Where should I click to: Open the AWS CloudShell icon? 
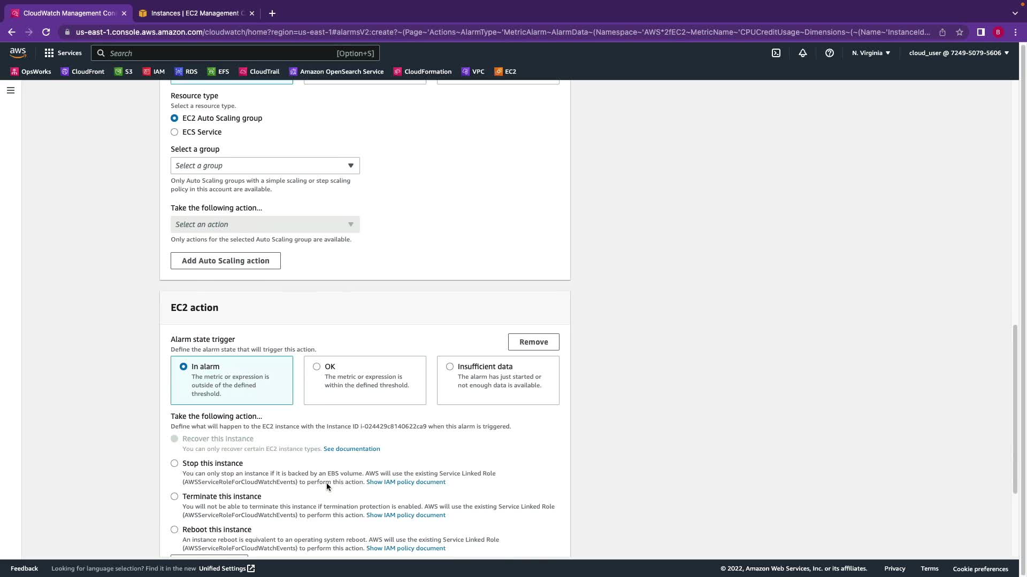click(776, 53)
